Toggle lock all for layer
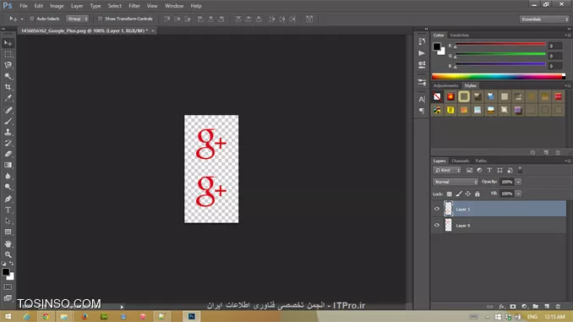Image resolution: width=573 pixels, height=322 pixels. pyautogui.click(x=477, y=194)
